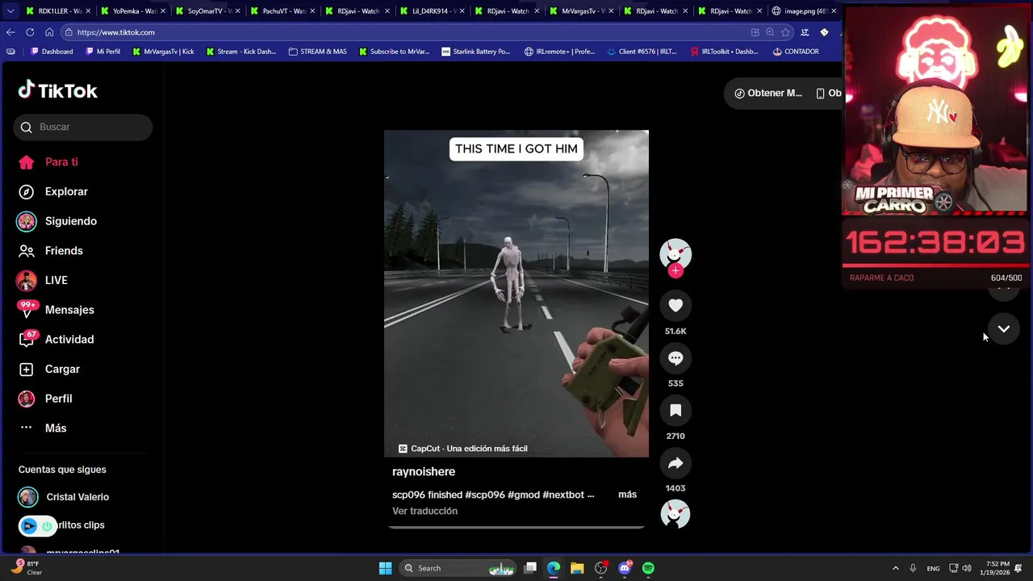
Task: Click the Obtener Monedas button
Action: [767, 93]
